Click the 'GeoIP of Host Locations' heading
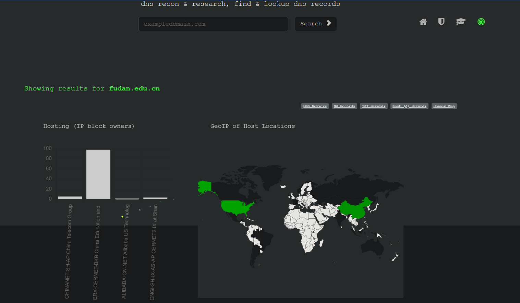Viewport: 520px width, 303px height. coord(253,126)
